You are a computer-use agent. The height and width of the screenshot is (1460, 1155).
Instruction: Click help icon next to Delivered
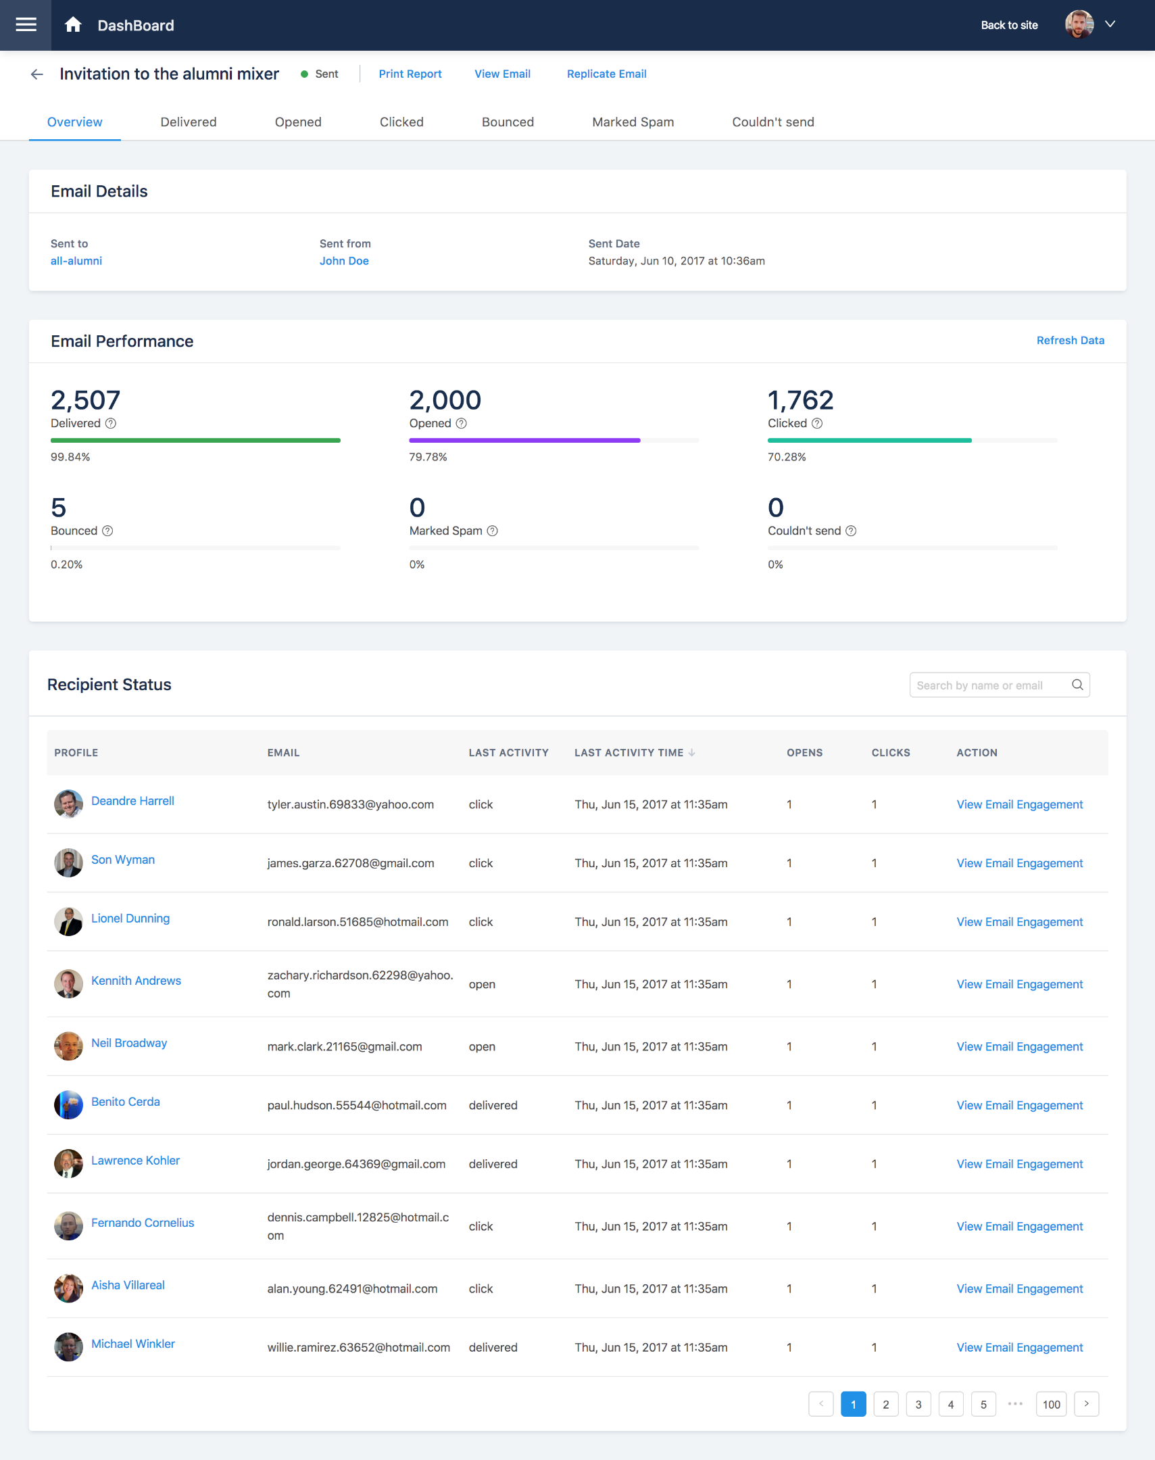point(111,423)
